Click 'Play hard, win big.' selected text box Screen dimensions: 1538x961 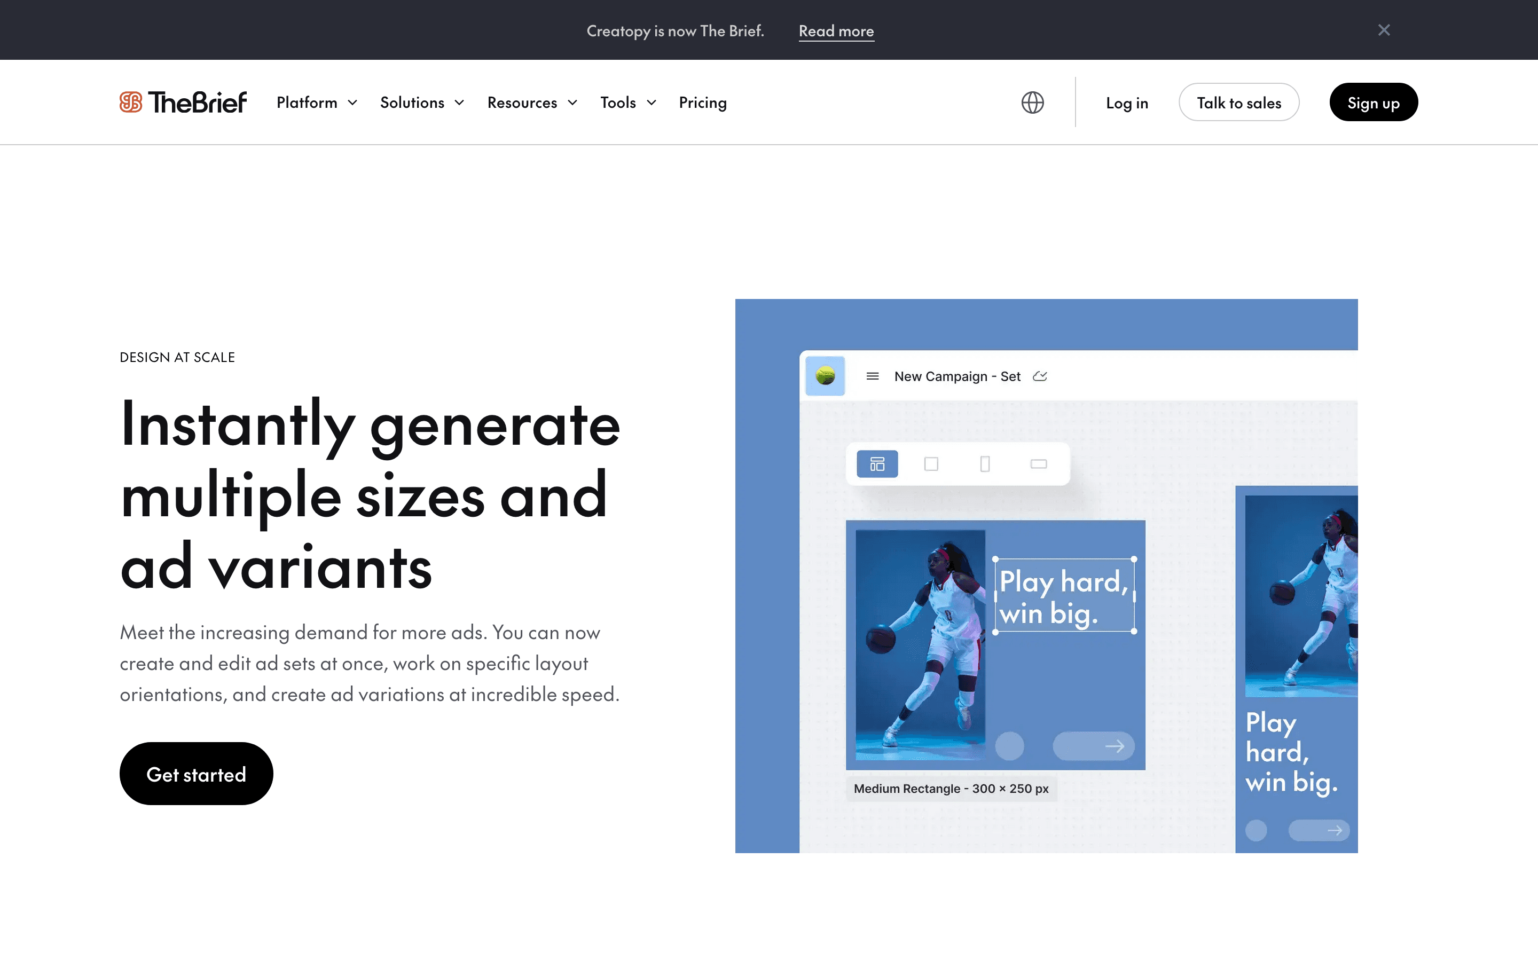pos(1064,595)
